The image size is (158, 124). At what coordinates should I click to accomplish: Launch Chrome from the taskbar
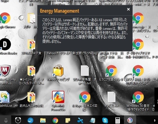tap(55, 120)
